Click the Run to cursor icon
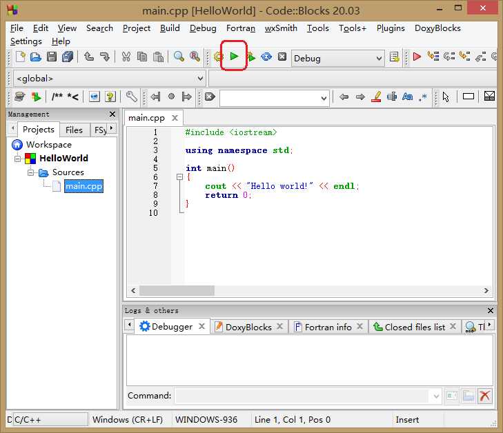Screen dimensions: 503x433 tap(433, 57)
